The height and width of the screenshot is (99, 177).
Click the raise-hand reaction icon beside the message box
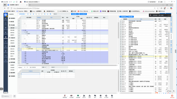click(x=15, y=96)
